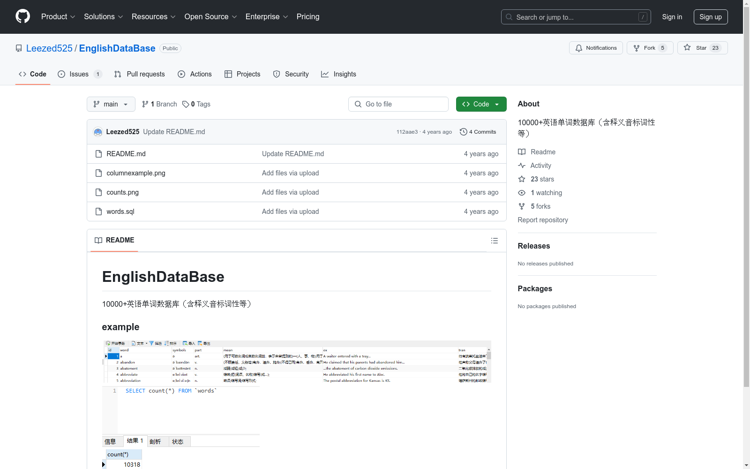Viewport: 750px width, 469px height.
Task: Open the words.sql row commit message
Action: [291, 212]
